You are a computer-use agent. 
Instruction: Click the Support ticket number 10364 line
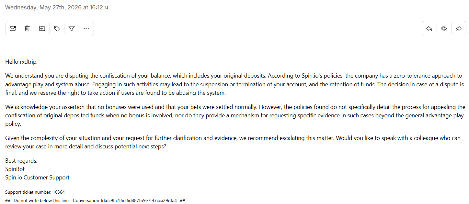click(35, 192)
